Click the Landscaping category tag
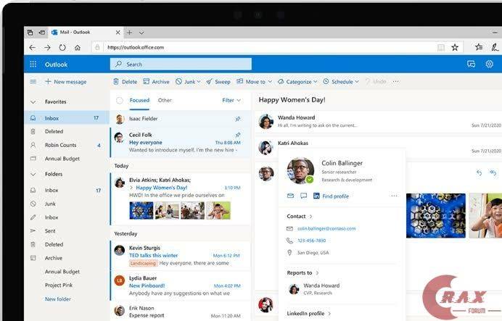This screenshot has height=321, width=502. tap(143, 263)
